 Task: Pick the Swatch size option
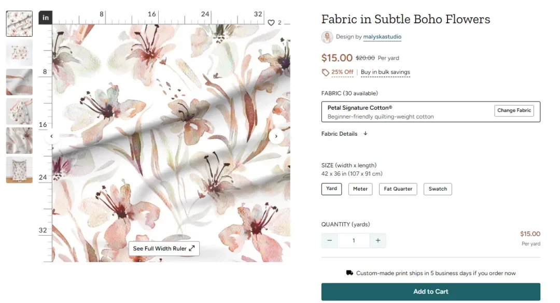click(x=438, y=189)
